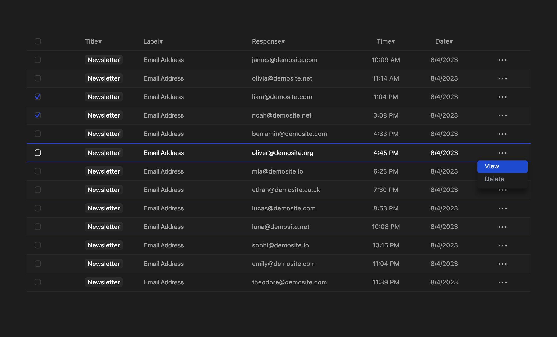Choose View from the context menu
The width and height of the screenshot is (557, 337).
(x=502, y=166)
